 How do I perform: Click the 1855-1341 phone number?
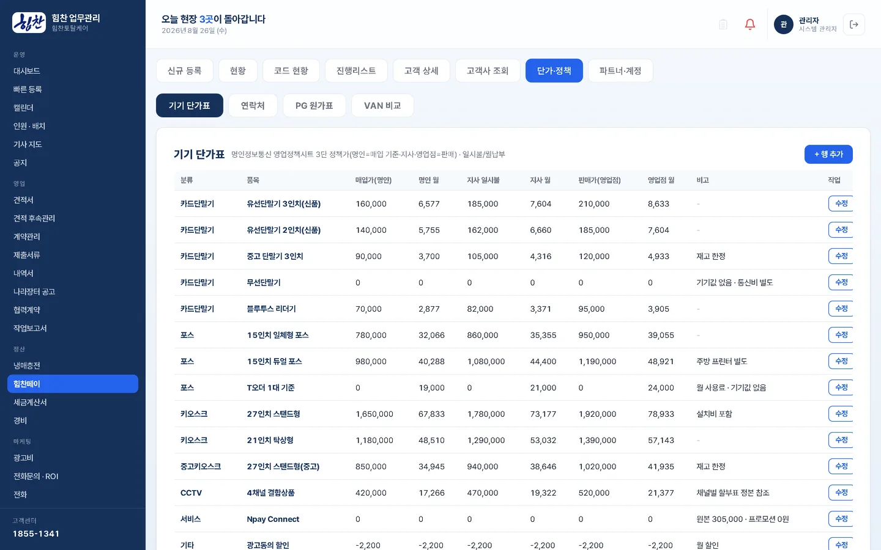pyautogui.click(x=36, y=533)
